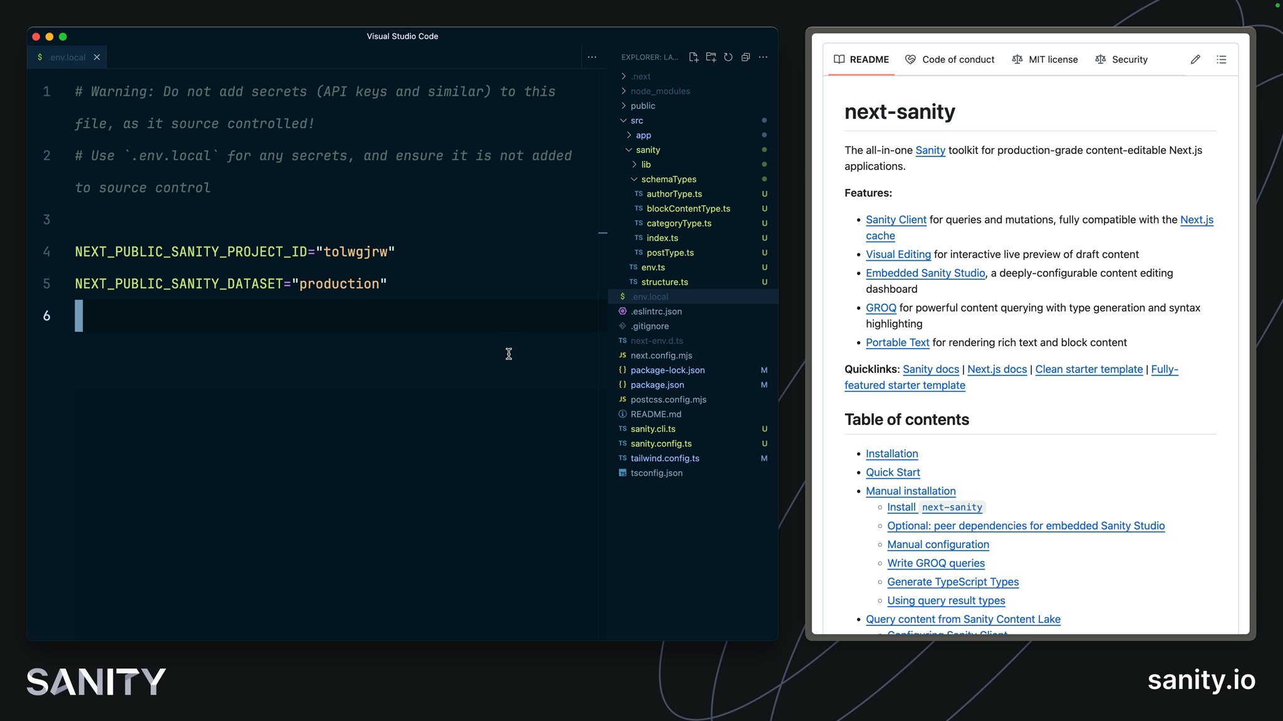
Task: Place cursor on NEXT_PUBLIC_SANITY_DATASET line
Action: click(231, 284)
